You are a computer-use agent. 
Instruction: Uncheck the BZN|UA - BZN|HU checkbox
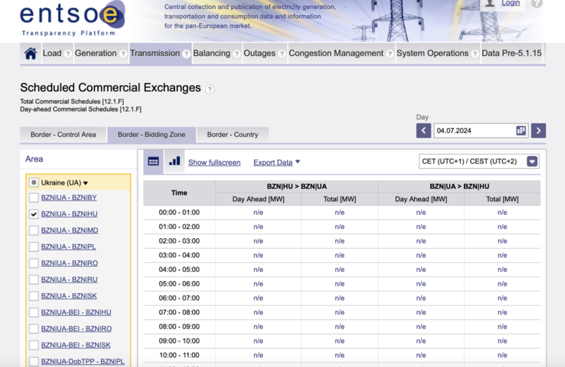tap(33, 214)
